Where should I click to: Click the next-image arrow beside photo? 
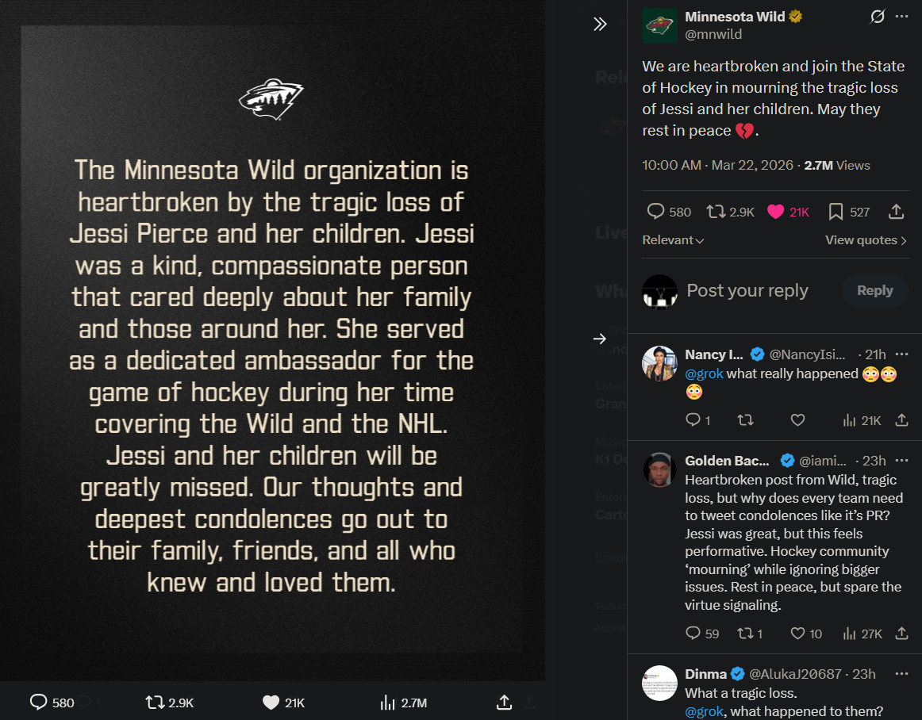(x=600, y=339)
